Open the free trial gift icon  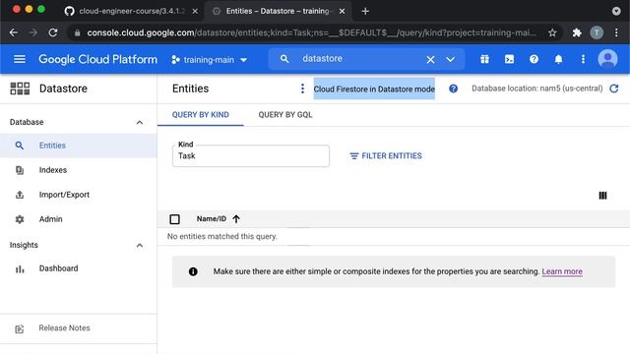tap(484, 59)
